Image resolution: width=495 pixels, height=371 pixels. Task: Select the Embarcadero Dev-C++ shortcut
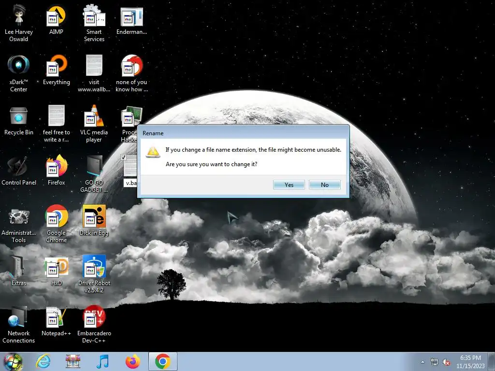94,325
